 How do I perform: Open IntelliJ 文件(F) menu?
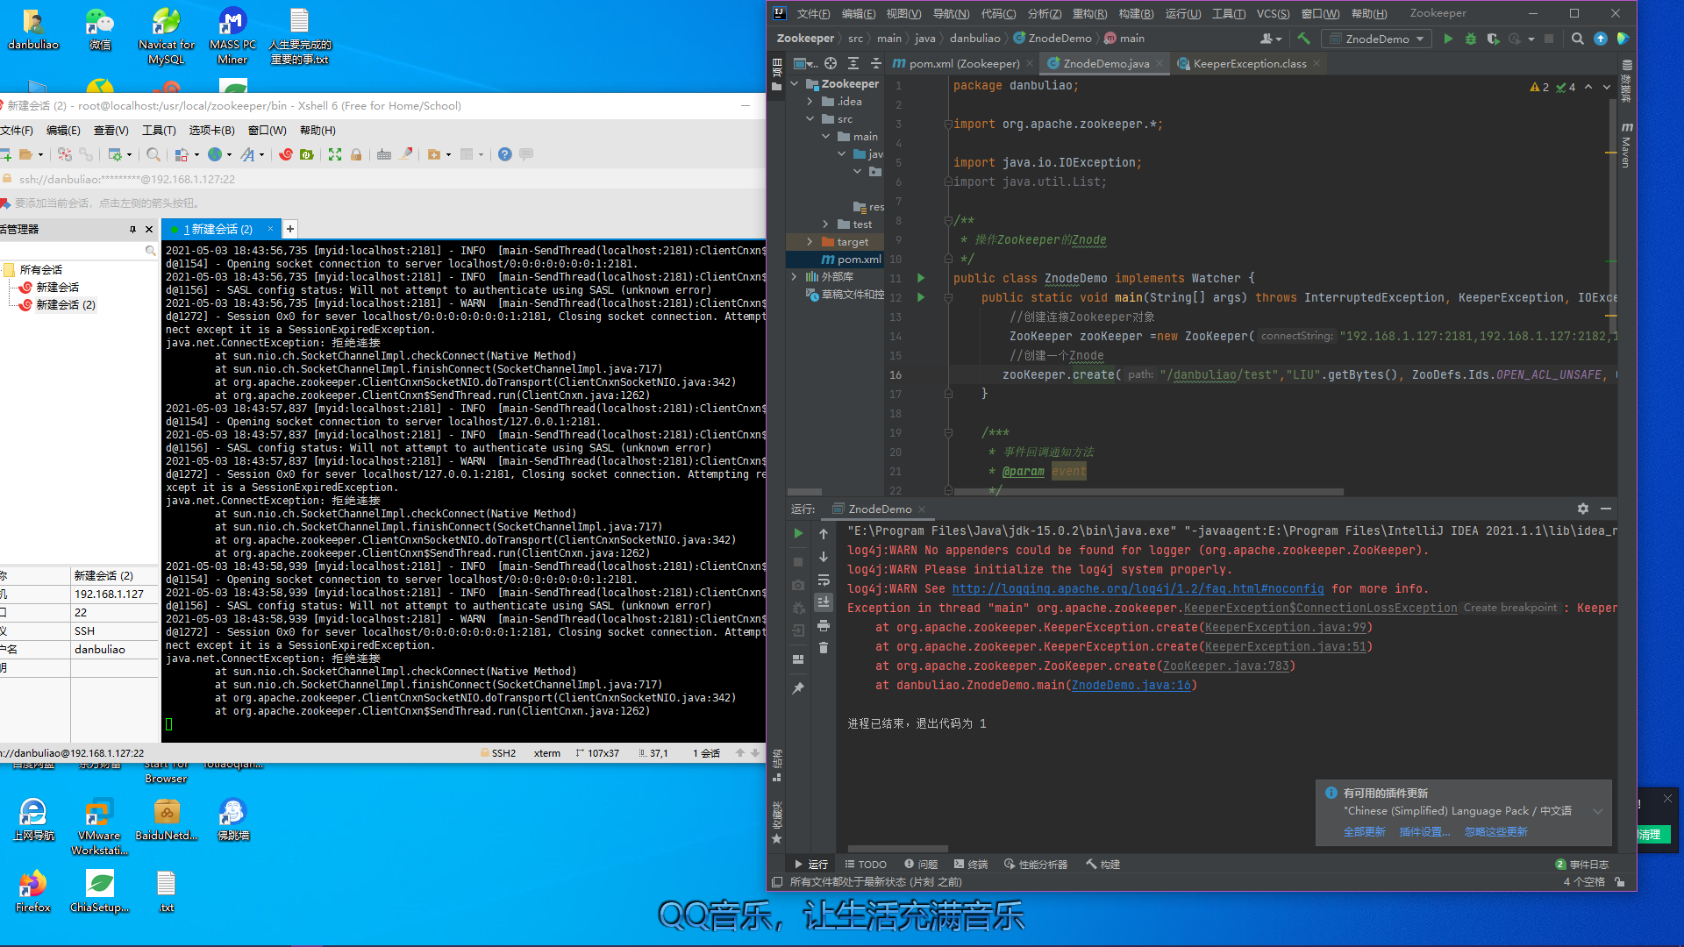coord(813,13)
